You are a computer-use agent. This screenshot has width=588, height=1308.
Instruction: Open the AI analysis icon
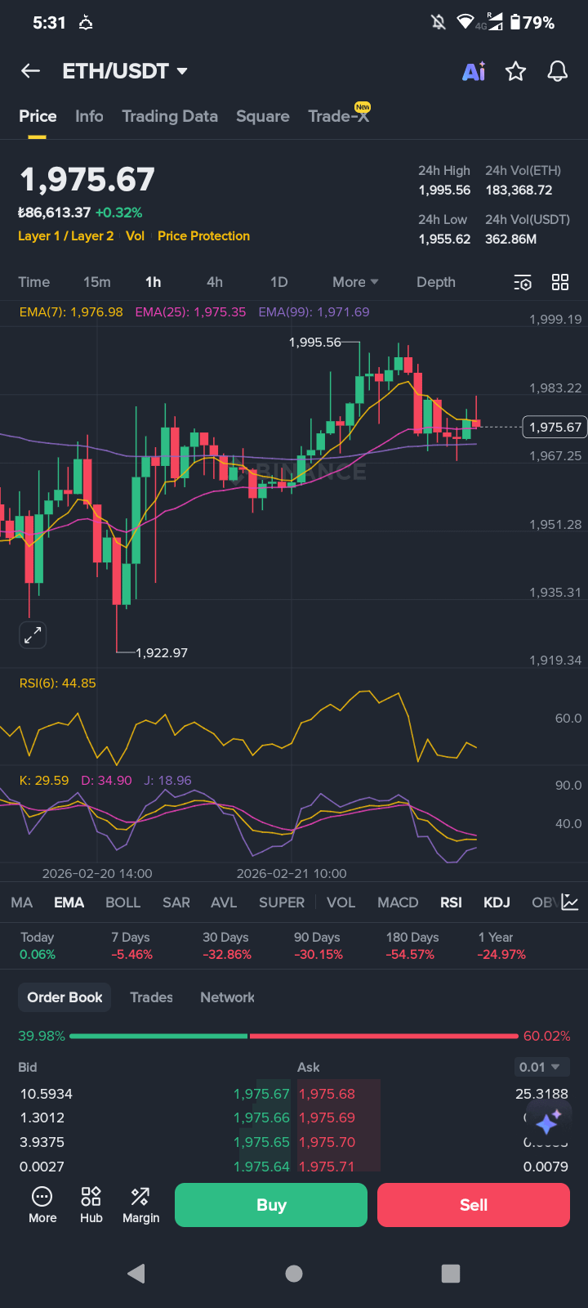click(474, 71)
